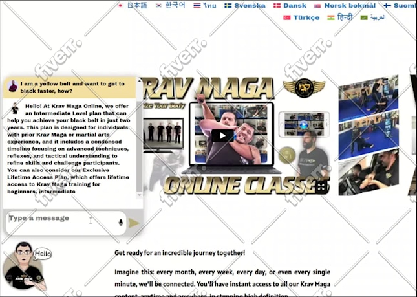Switch language to Hindi हिन्दी
417x297 pixels.
click(345, 17)
